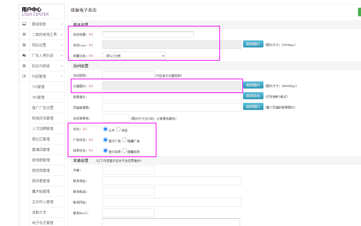Image resolution: width=361 pixels, height=226 pixels.
Task: Expand the 基础信息 chevron arrow
Action: 62,24
